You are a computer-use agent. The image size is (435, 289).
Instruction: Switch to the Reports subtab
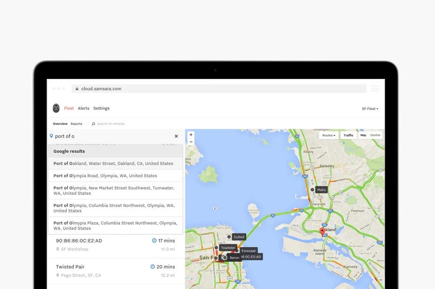[76, 124]
